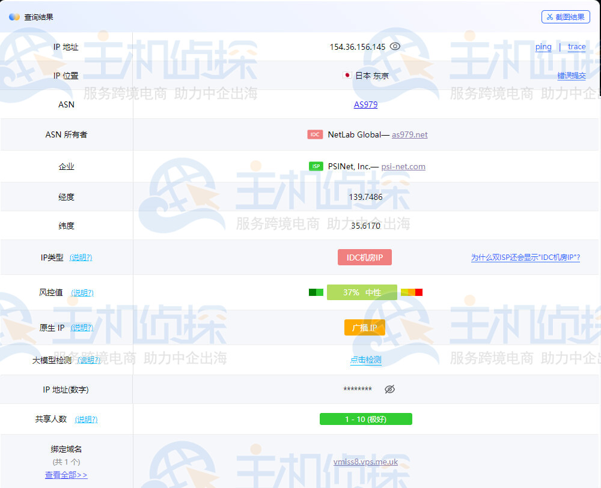Open the trace link

point(576,47)
